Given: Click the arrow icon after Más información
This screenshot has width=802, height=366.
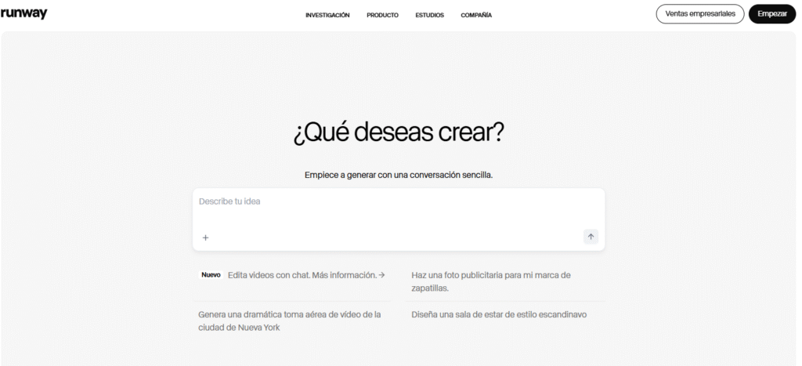Looking at the screenshot, I should point(381,275).
